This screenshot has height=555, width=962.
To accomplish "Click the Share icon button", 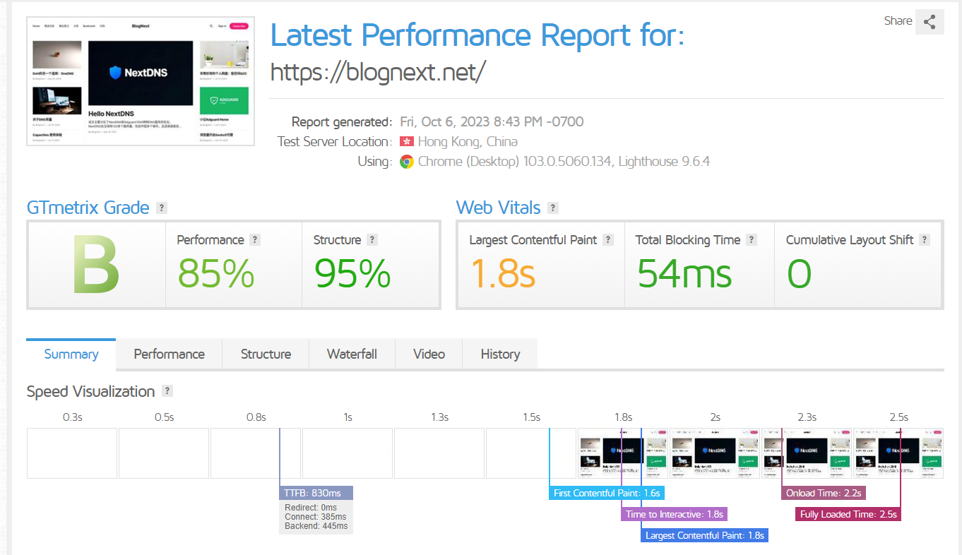I will point(930,22).
